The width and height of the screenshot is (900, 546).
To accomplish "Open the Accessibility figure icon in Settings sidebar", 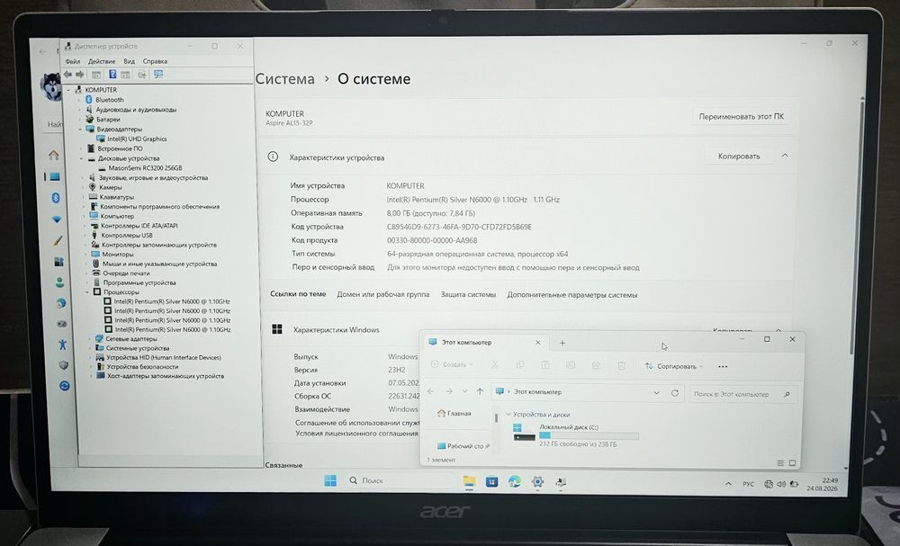I will [62, 345].
